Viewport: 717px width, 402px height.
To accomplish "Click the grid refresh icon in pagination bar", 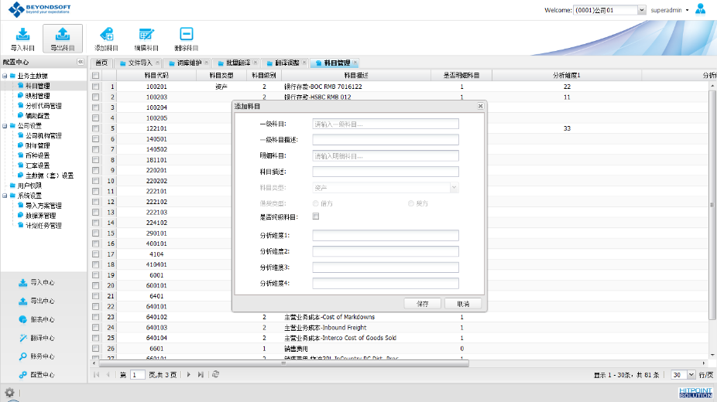I will [215, 374].
